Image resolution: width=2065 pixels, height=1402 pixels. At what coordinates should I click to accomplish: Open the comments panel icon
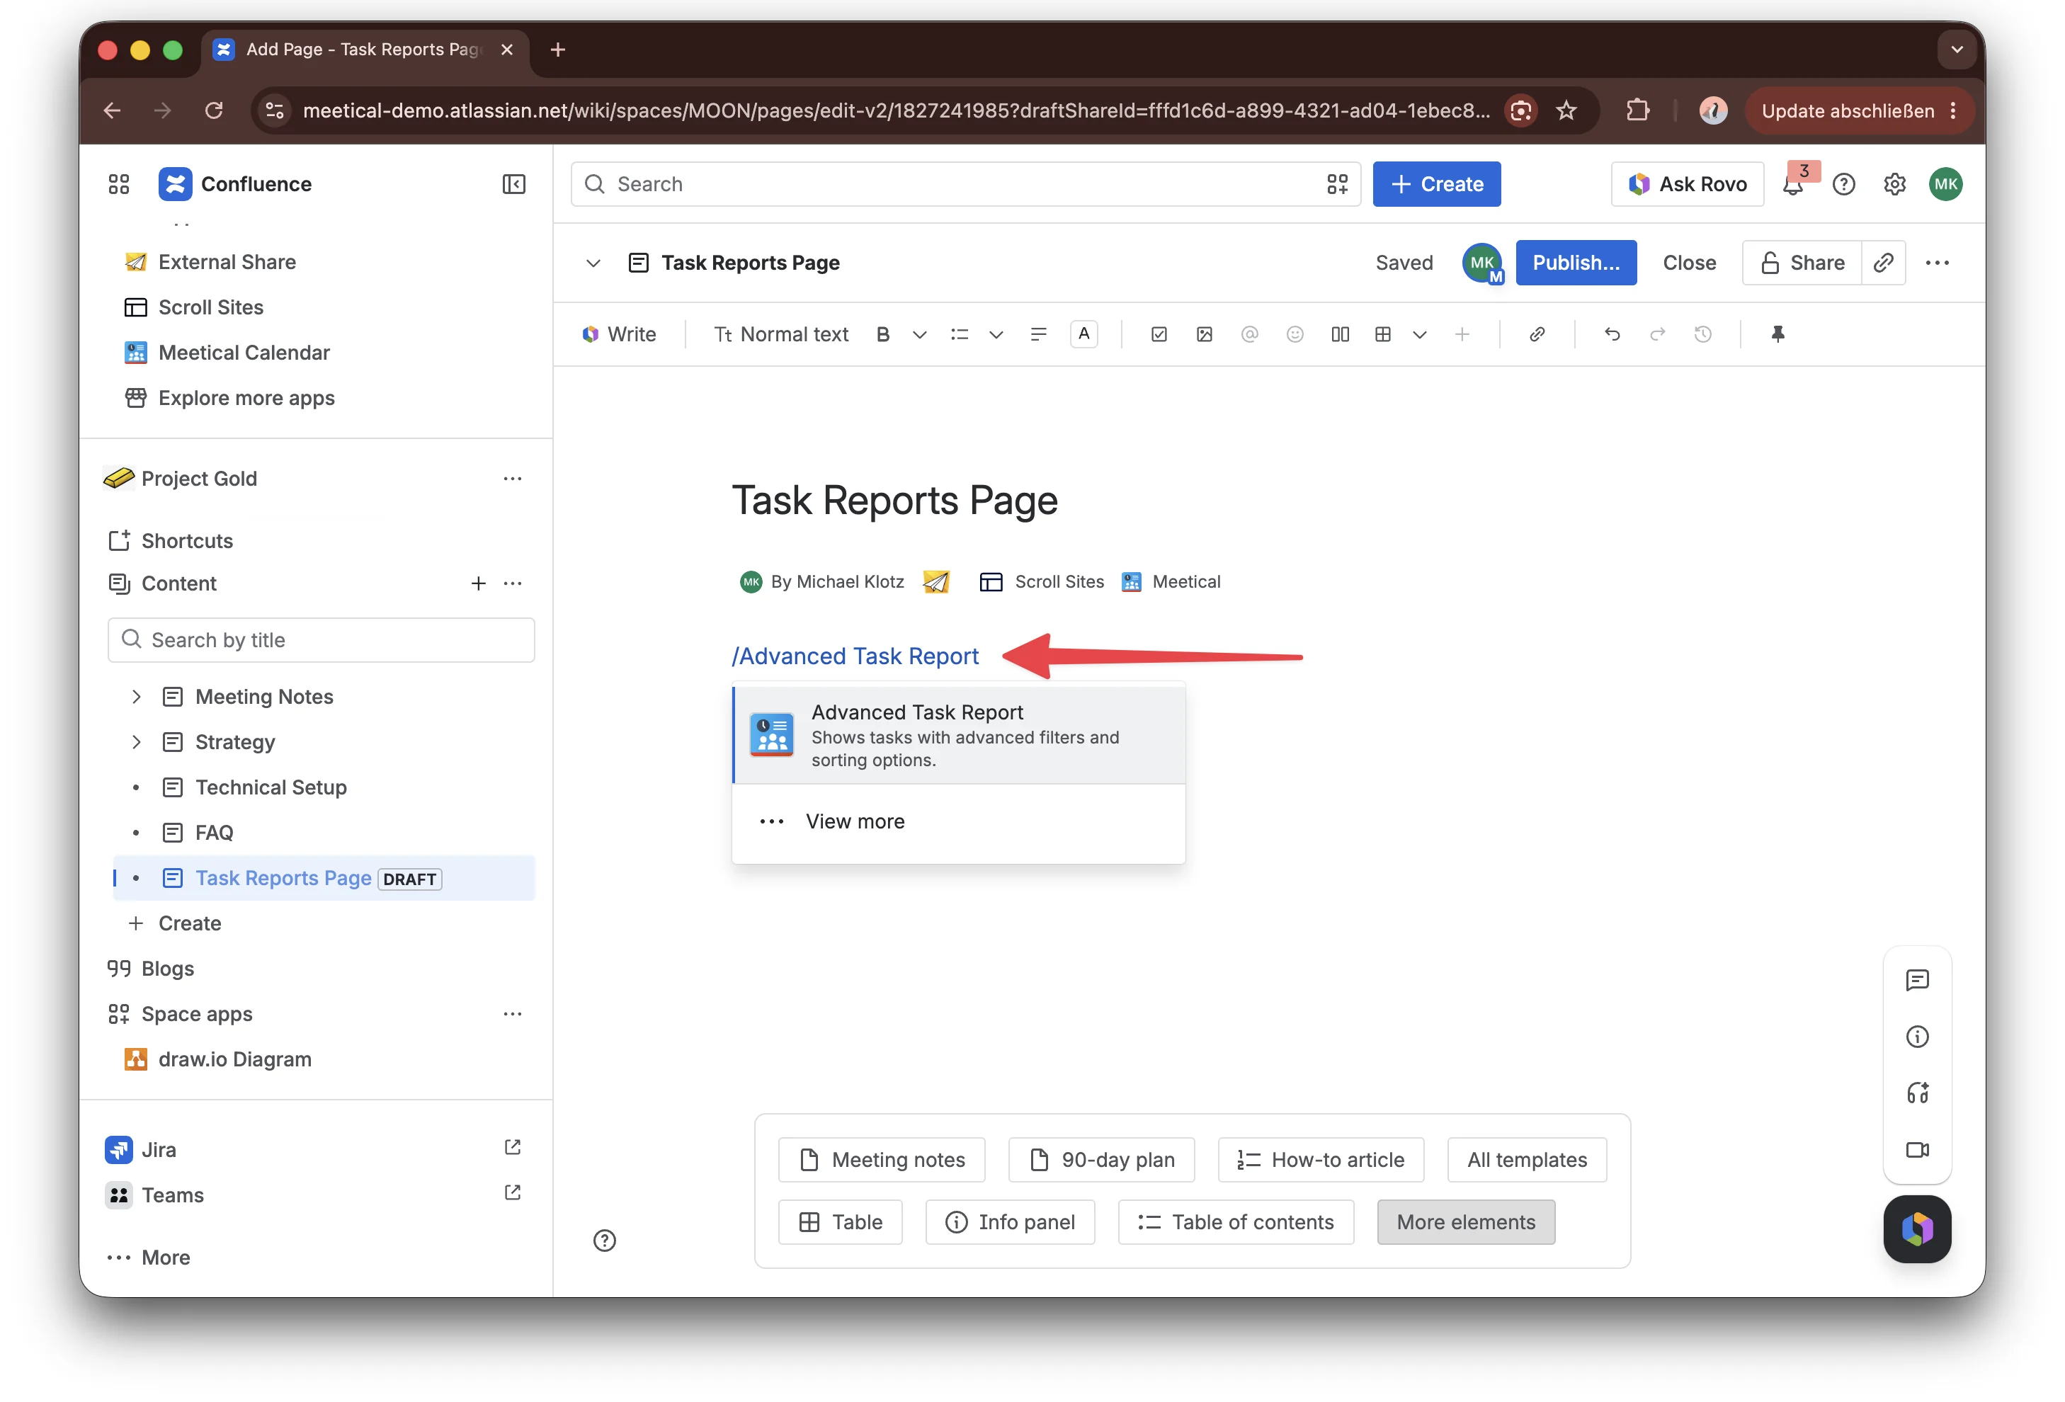pyautogui.click(x=1916, y=980)
